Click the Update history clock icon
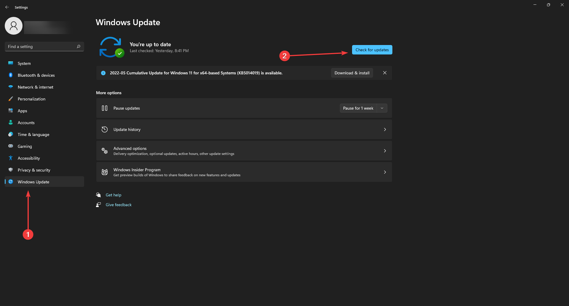The image size is (569, 306). 105,129
